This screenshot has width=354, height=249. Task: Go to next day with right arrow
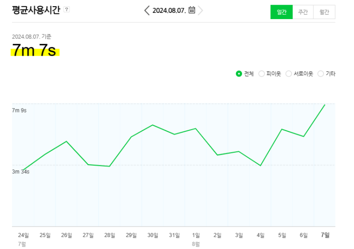tap(200, 10)
